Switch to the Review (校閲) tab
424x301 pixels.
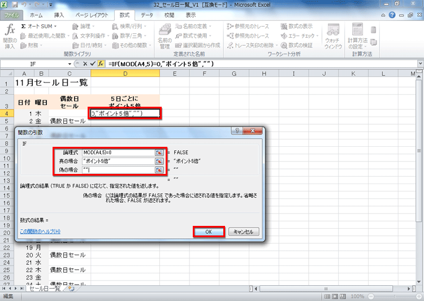(169, 15)
